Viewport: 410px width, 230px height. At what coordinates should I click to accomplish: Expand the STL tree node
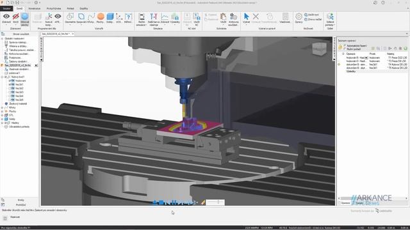pos(2,115)
